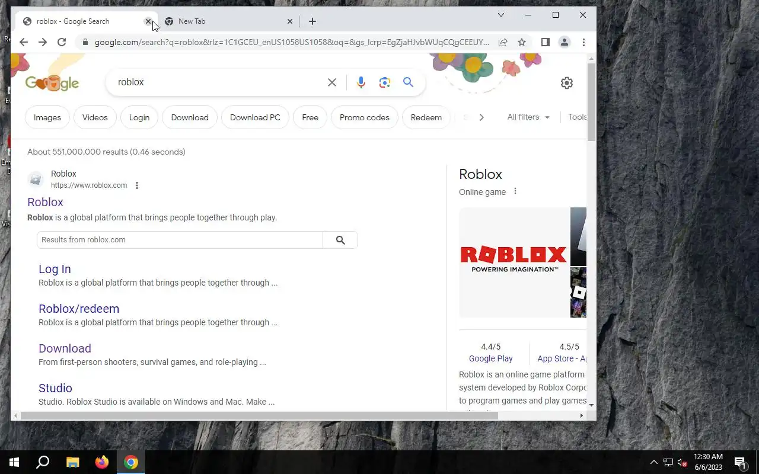This screenshot has height=474, width=759.
Task: Click the vertical scrollbar down arrow
Action: (x=591, y=405)
